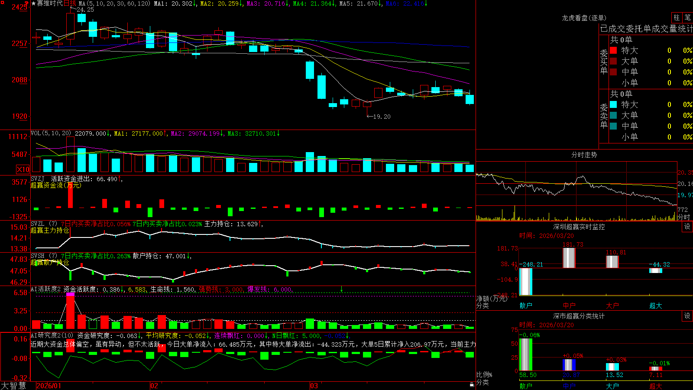Open 设 settings for 深圳超赢实时监控
The image size is (693, 390).
click(687, 227)
